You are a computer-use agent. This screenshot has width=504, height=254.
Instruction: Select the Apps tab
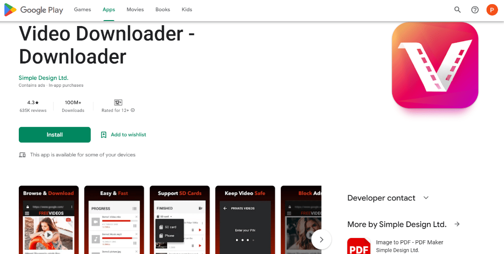coord(109,10)
